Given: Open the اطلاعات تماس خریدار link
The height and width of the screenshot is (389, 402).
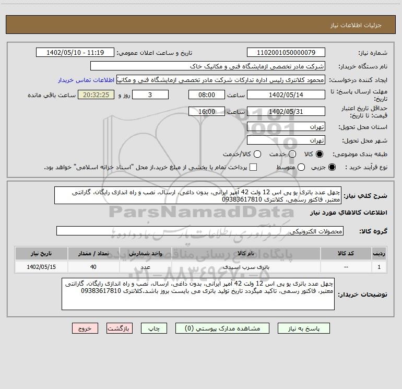Looking at the screenshot, I should click(x=86, y=80).
